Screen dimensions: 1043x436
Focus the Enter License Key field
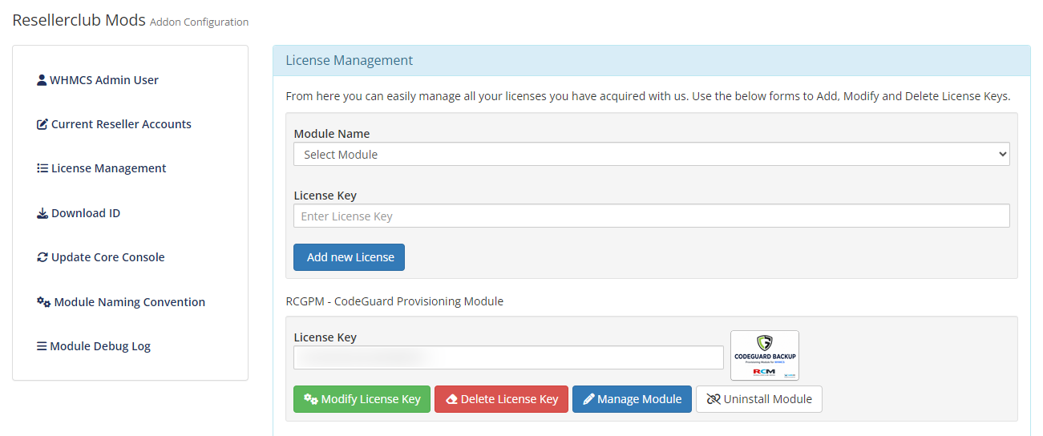[651, 216]
